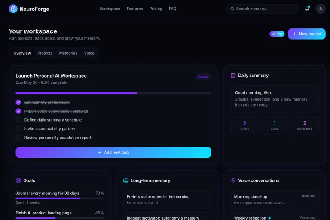330x220 pixels.
Task: Click the Your workspace heading
Action: [x=33, y=31]
